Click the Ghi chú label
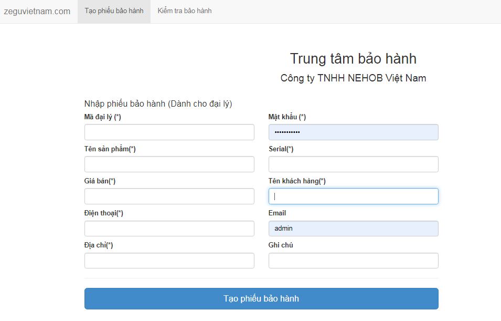Screen dimensions: 501x321 click(281, 245)
